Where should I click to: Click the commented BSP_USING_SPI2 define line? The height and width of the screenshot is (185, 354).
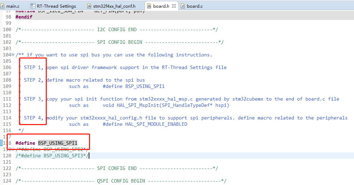tap(52, 149)
